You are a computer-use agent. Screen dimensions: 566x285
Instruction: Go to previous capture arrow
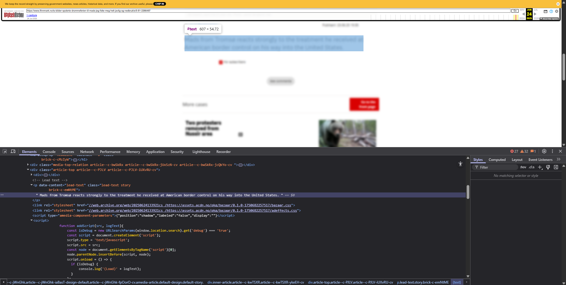[x=523, y=14]
